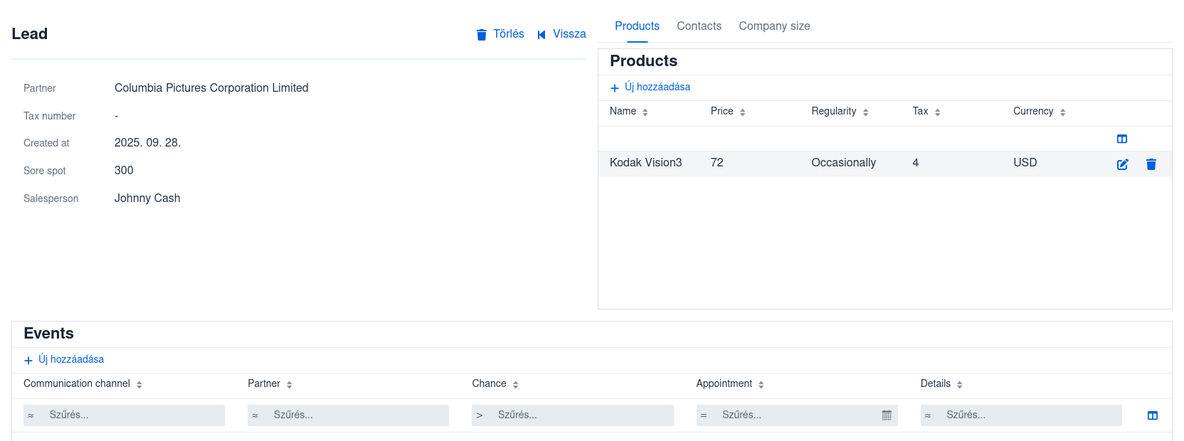This screenshot has height=441, width=1184.
Task: Open Chance filter operator selector
Action: (480, 415)
